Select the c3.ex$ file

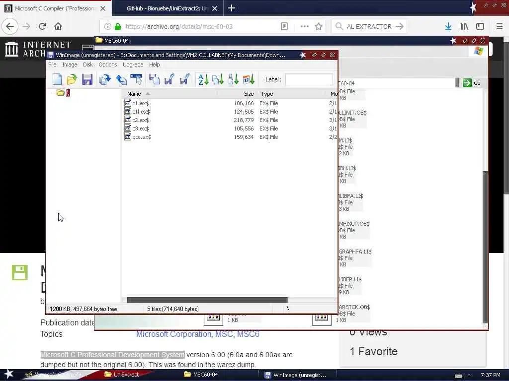coord(137,128)
